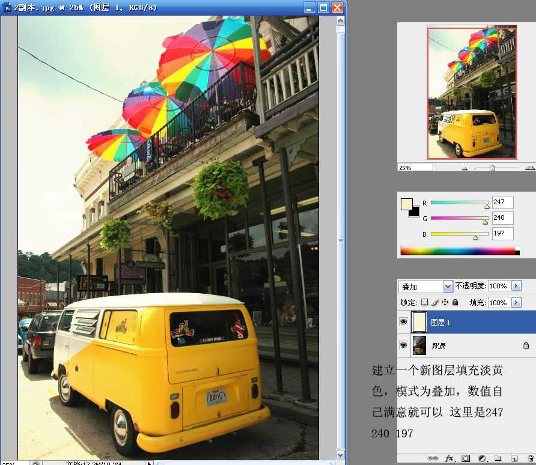The height and width of the screenshot is (465, 536).
Task: Click the Navigator preview thumbnail
Action: [x=472, y=93]
